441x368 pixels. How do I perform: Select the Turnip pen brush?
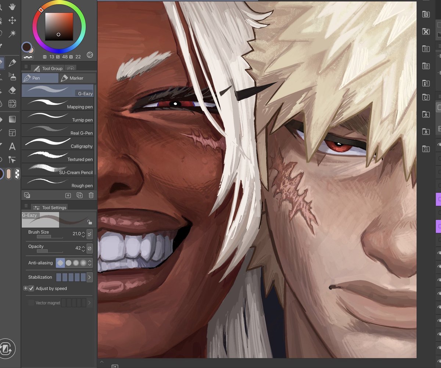point(58,117)
